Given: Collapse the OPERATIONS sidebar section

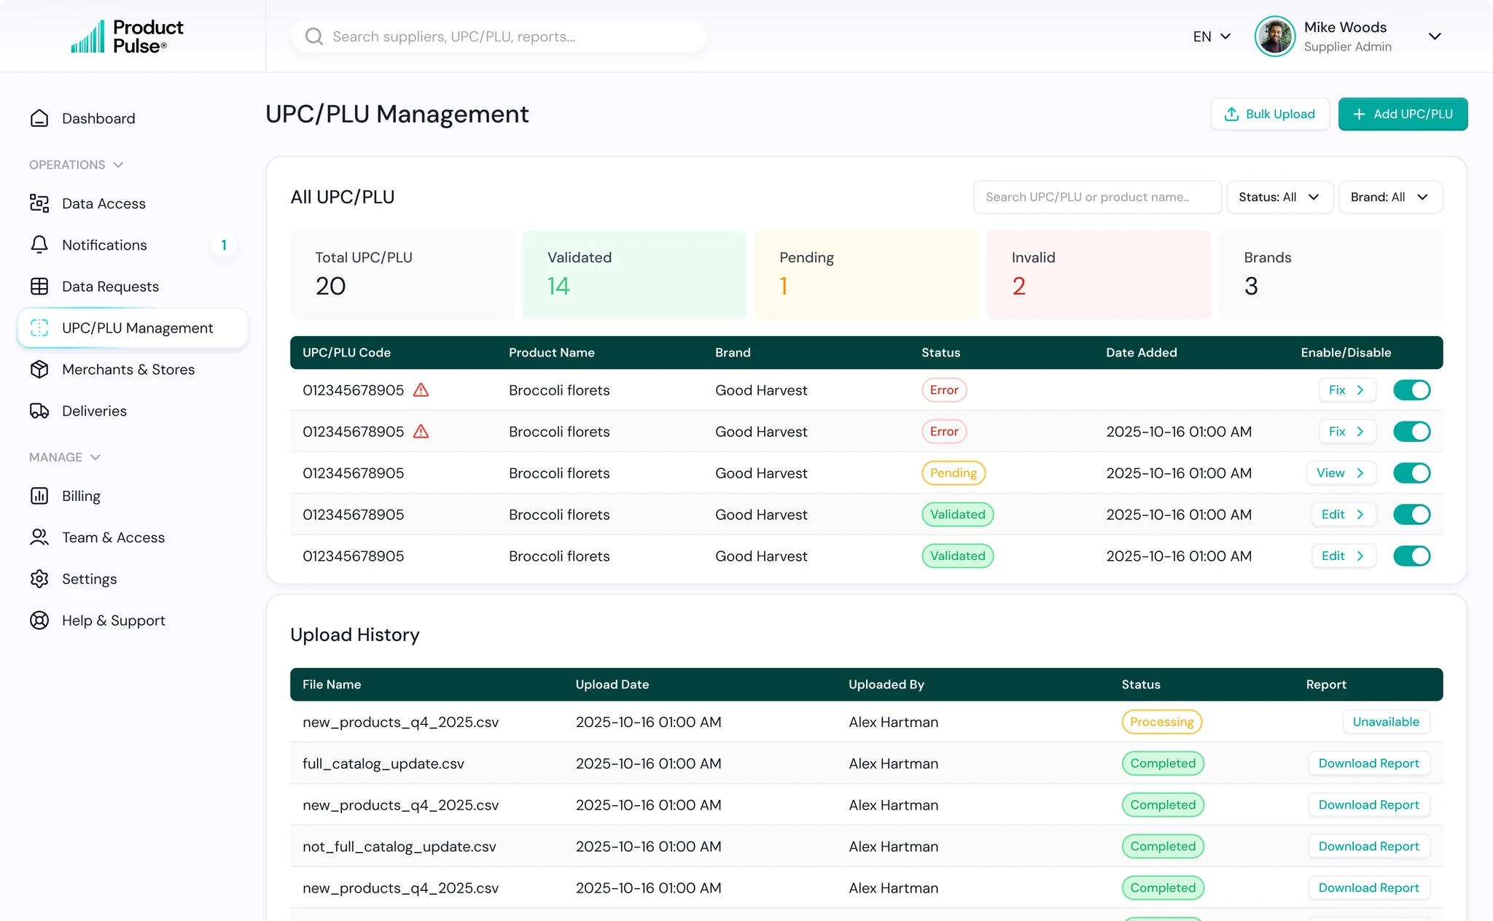Looking at the screenshot, I should 76,165.
